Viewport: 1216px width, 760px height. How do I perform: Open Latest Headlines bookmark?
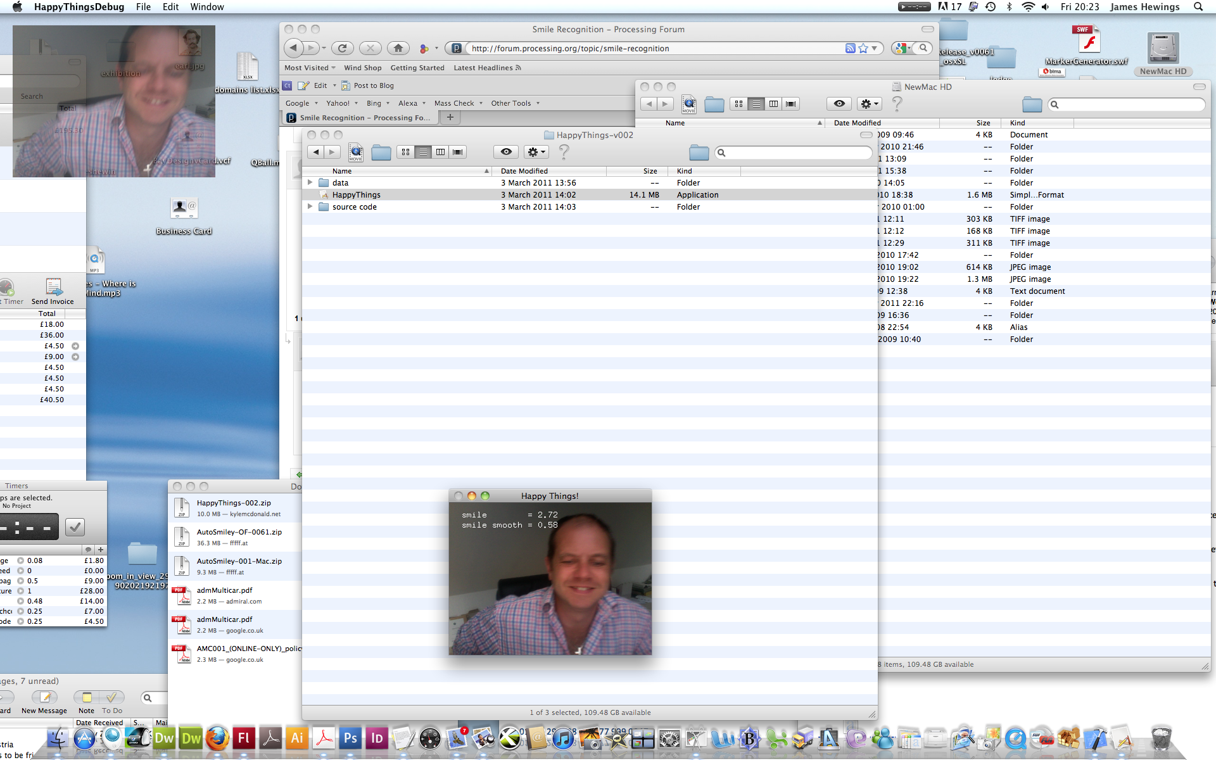pyautogui.click(x=487, y=68)
